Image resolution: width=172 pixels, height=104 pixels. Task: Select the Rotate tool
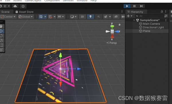[1, 36]
